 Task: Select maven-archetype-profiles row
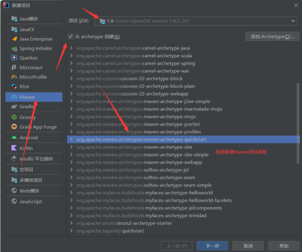184,132
